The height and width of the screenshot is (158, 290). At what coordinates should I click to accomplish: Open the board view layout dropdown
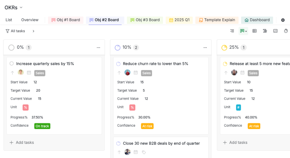pos(243,31)
